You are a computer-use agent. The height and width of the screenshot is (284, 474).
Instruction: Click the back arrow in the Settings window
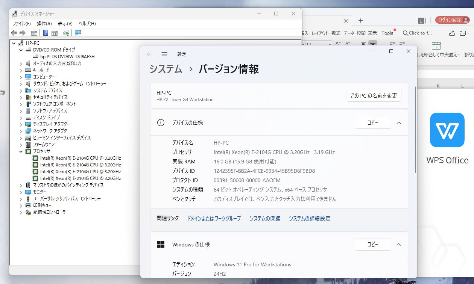pos(149,54)
